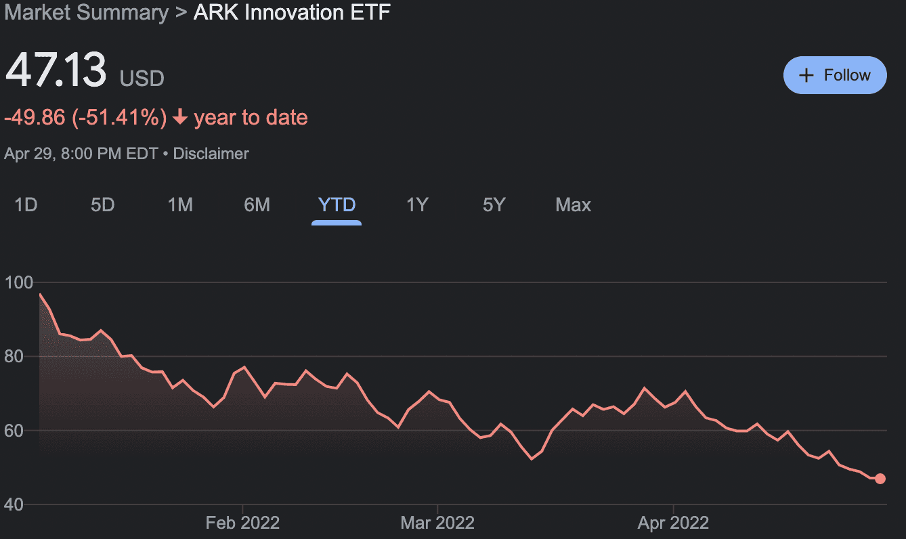Click the Apr 2022 axis label
The image size is (906, 539).
tap(673, 523)
